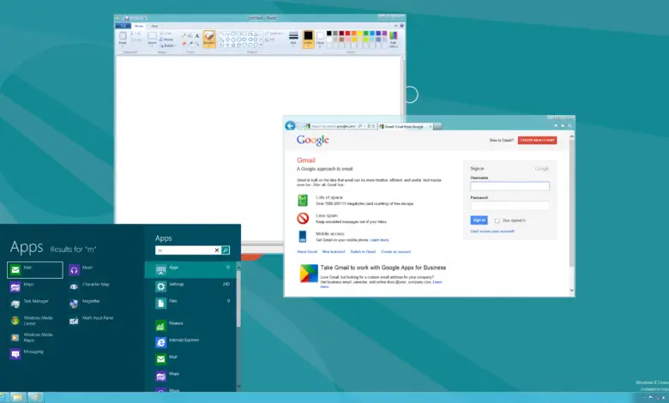Click the search pane scrollbar down arrow

point(238,387)
